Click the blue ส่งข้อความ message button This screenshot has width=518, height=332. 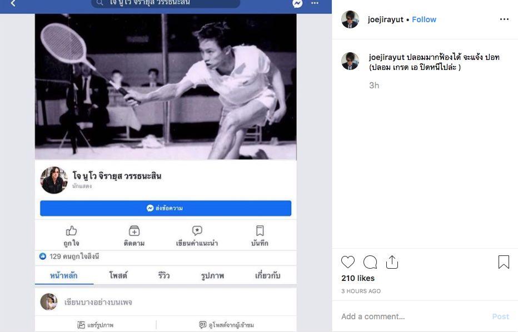166,208
